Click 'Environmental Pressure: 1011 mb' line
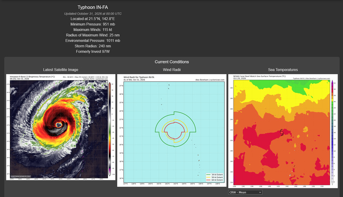 (x=93, y=41)
